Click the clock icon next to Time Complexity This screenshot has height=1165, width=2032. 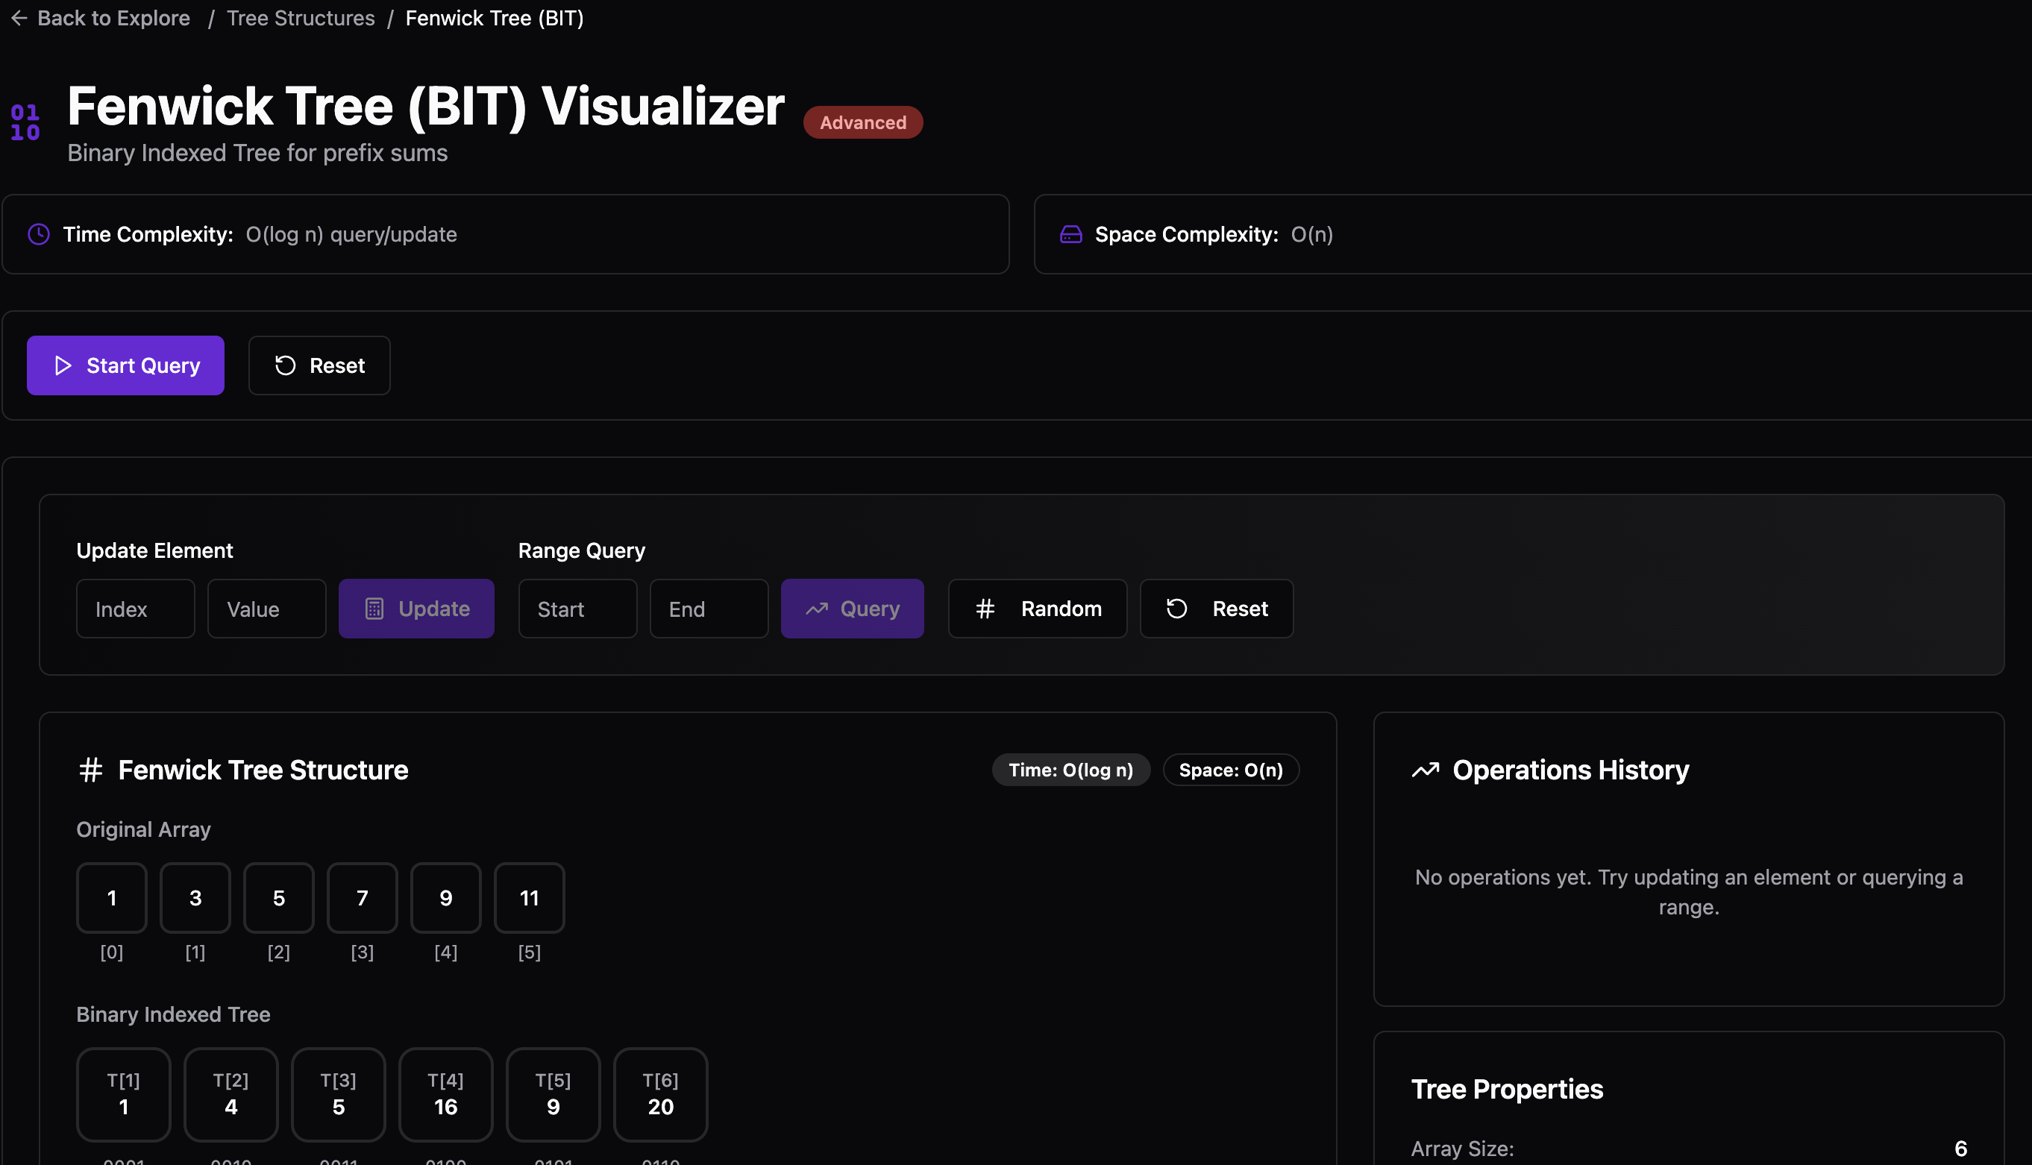(x=38, y=233)
